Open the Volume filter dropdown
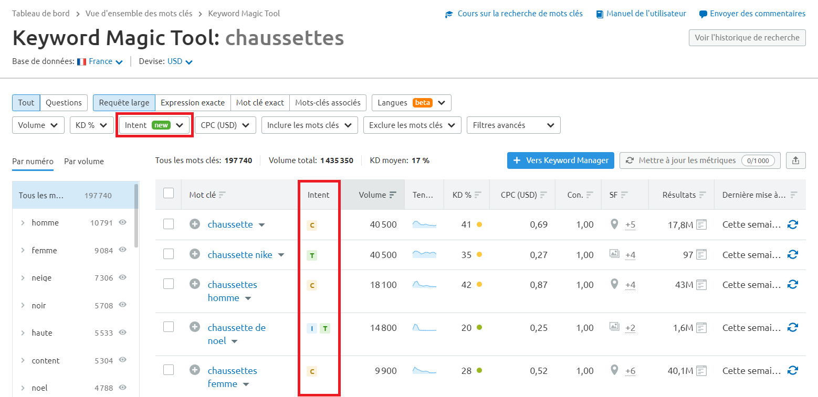Viewport: 818px width, 397px height. point(38,125)
